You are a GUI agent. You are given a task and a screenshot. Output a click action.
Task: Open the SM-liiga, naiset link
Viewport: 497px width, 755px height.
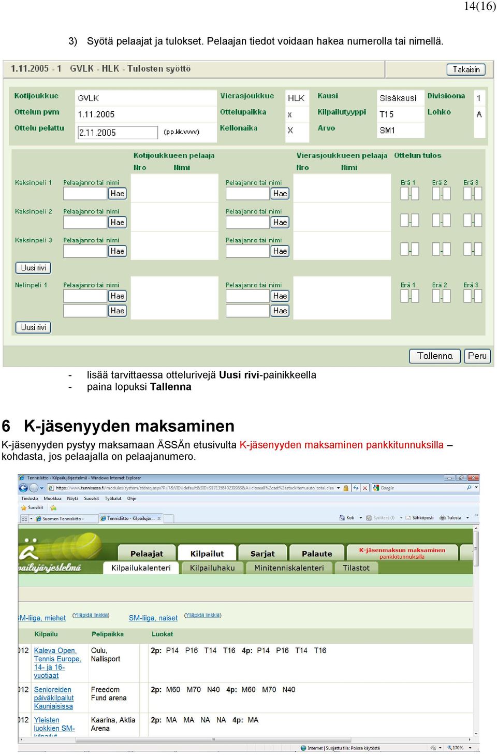153,618
